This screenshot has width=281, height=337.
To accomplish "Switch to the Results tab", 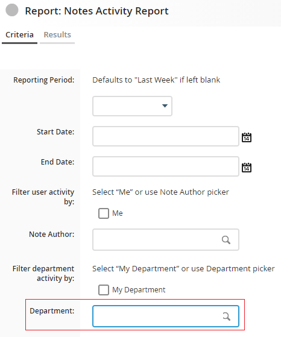I will click(57, 35).
